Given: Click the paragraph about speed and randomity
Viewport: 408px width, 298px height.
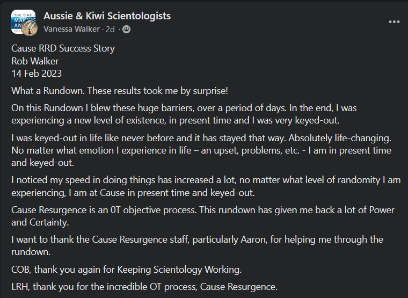Looking at the screenshot, I should click(206, 186).
